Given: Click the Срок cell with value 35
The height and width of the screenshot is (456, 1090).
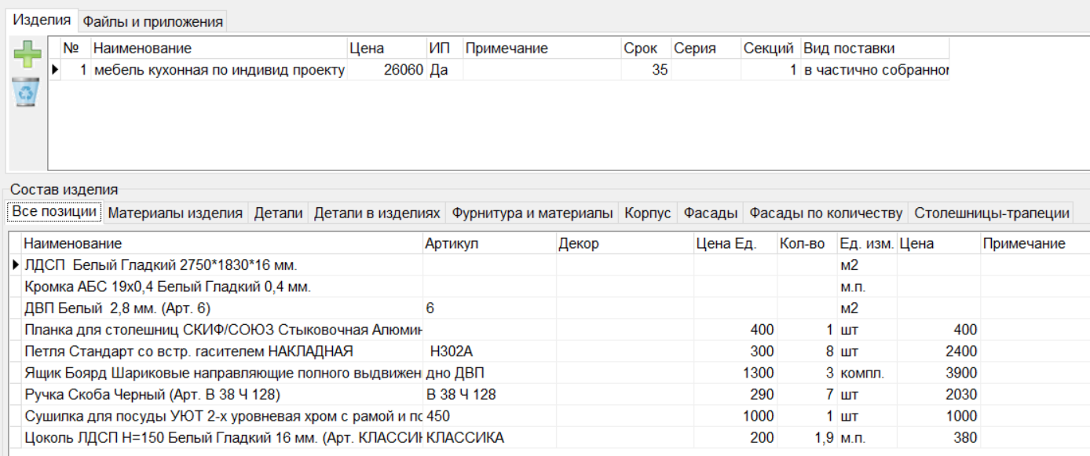Looking at the screenshot, I should [646, 70].
